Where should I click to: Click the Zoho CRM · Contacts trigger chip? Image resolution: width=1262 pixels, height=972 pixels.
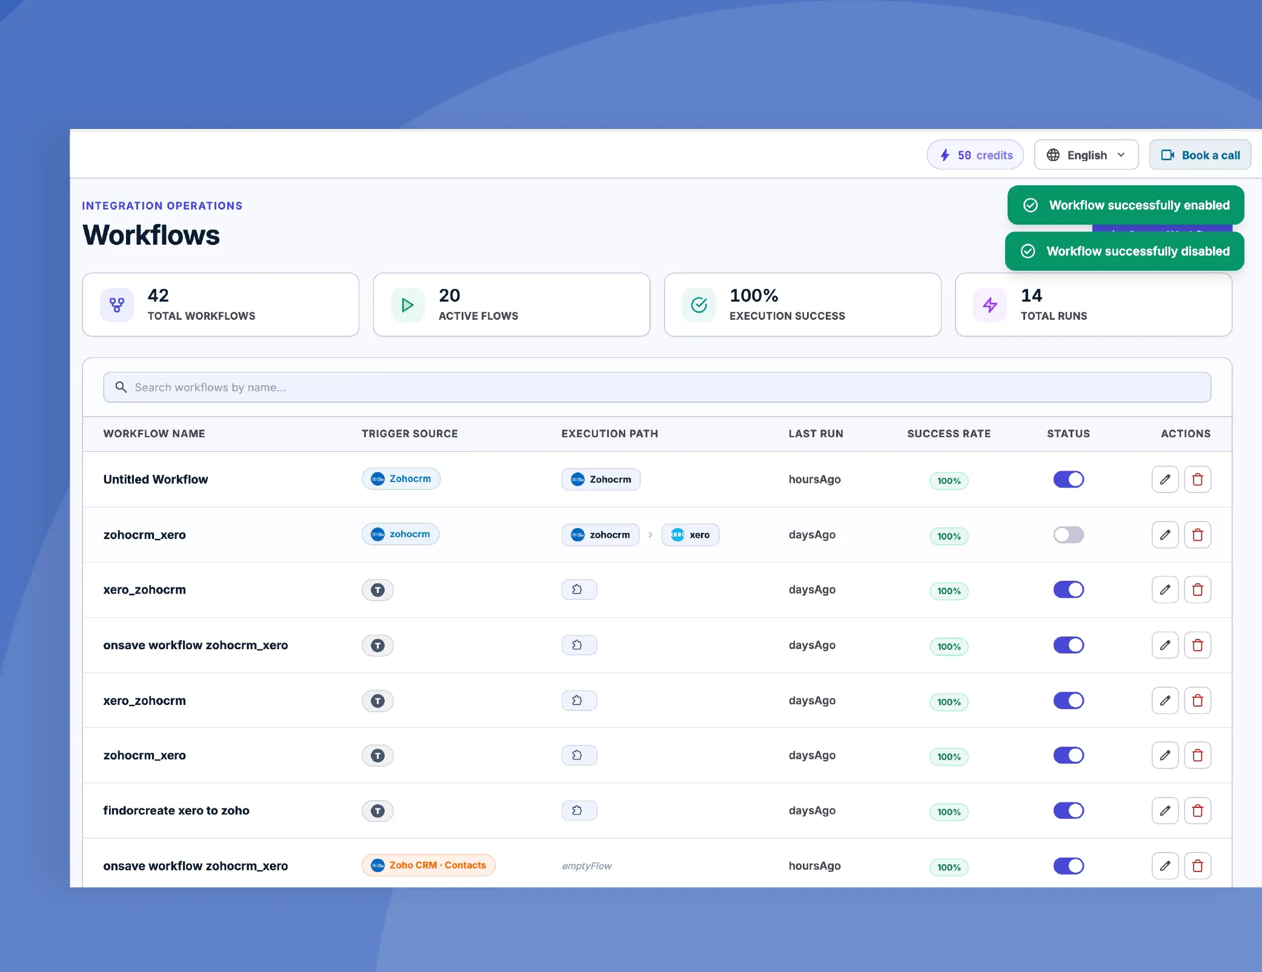[x=428, y=865]
